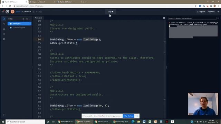Screen dimensions: 221x124
Task: Click the browser address bar
Action: [x=104, y=6]
